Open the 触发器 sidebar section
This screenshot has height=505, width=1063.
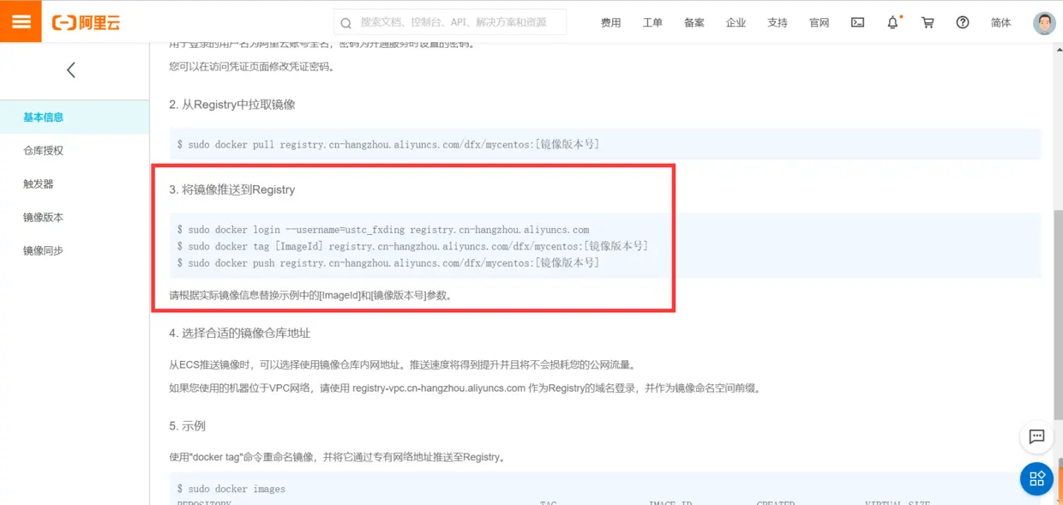pyautogui.click(x=39, y=183)
